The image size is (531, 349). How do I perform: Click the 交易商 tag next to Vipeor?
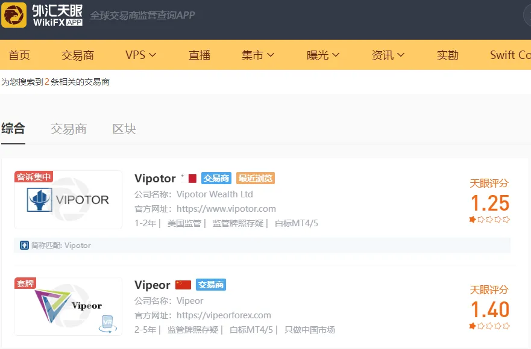pyautogui.click(x=210, y=285)
